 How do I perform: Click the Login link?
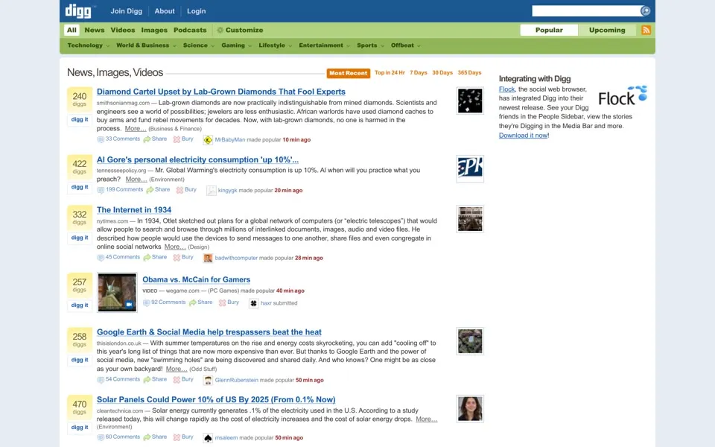(x=196, y=11)
